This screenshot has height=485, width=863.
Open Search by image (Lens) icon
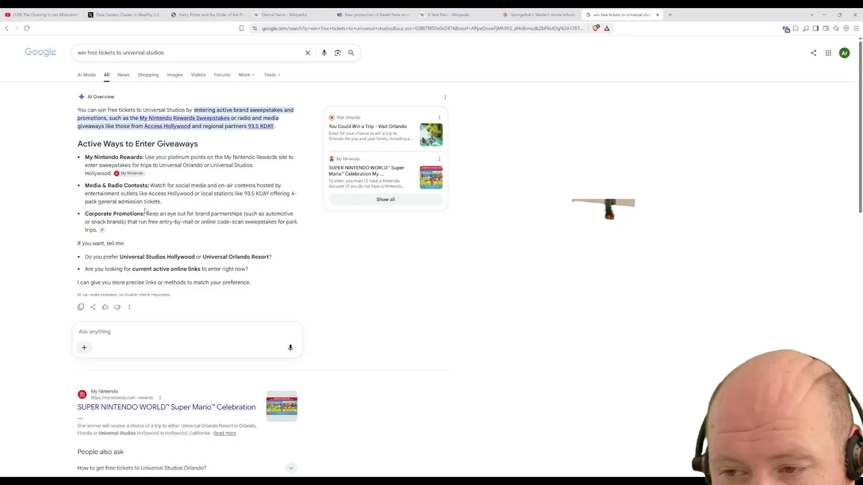pyautogui.click(x=338, y=53)
